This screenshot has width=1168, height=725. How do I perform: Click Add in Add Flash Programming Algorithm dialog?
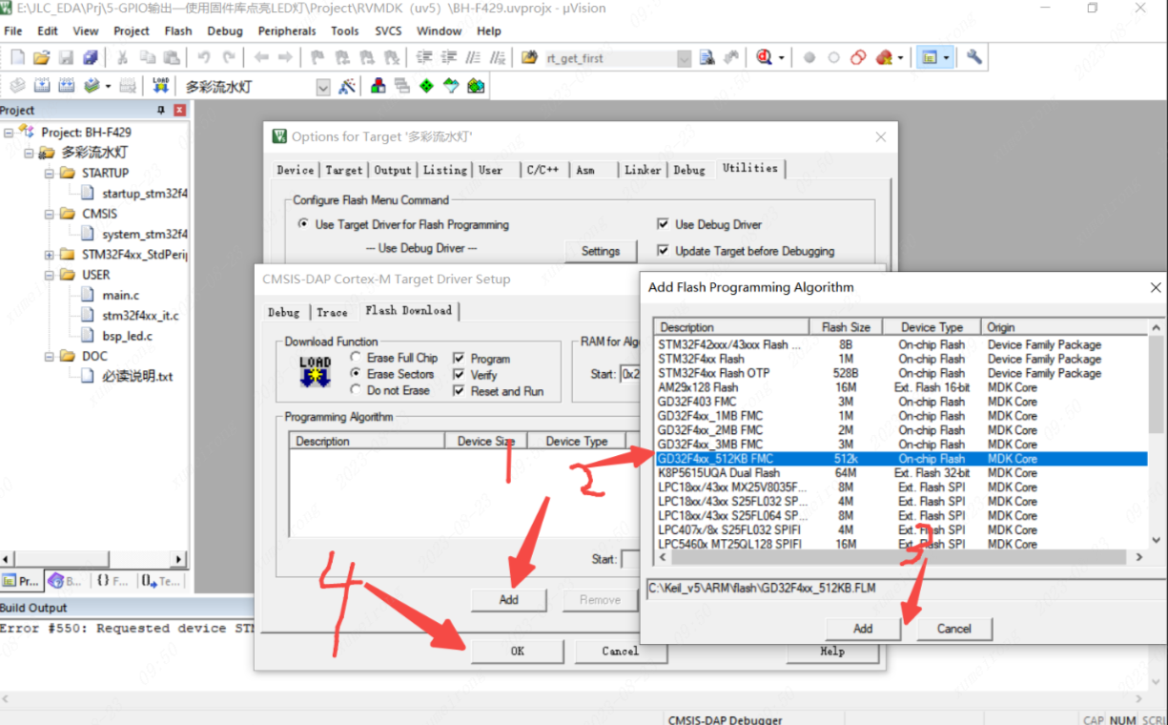click(x=862, y=629)
